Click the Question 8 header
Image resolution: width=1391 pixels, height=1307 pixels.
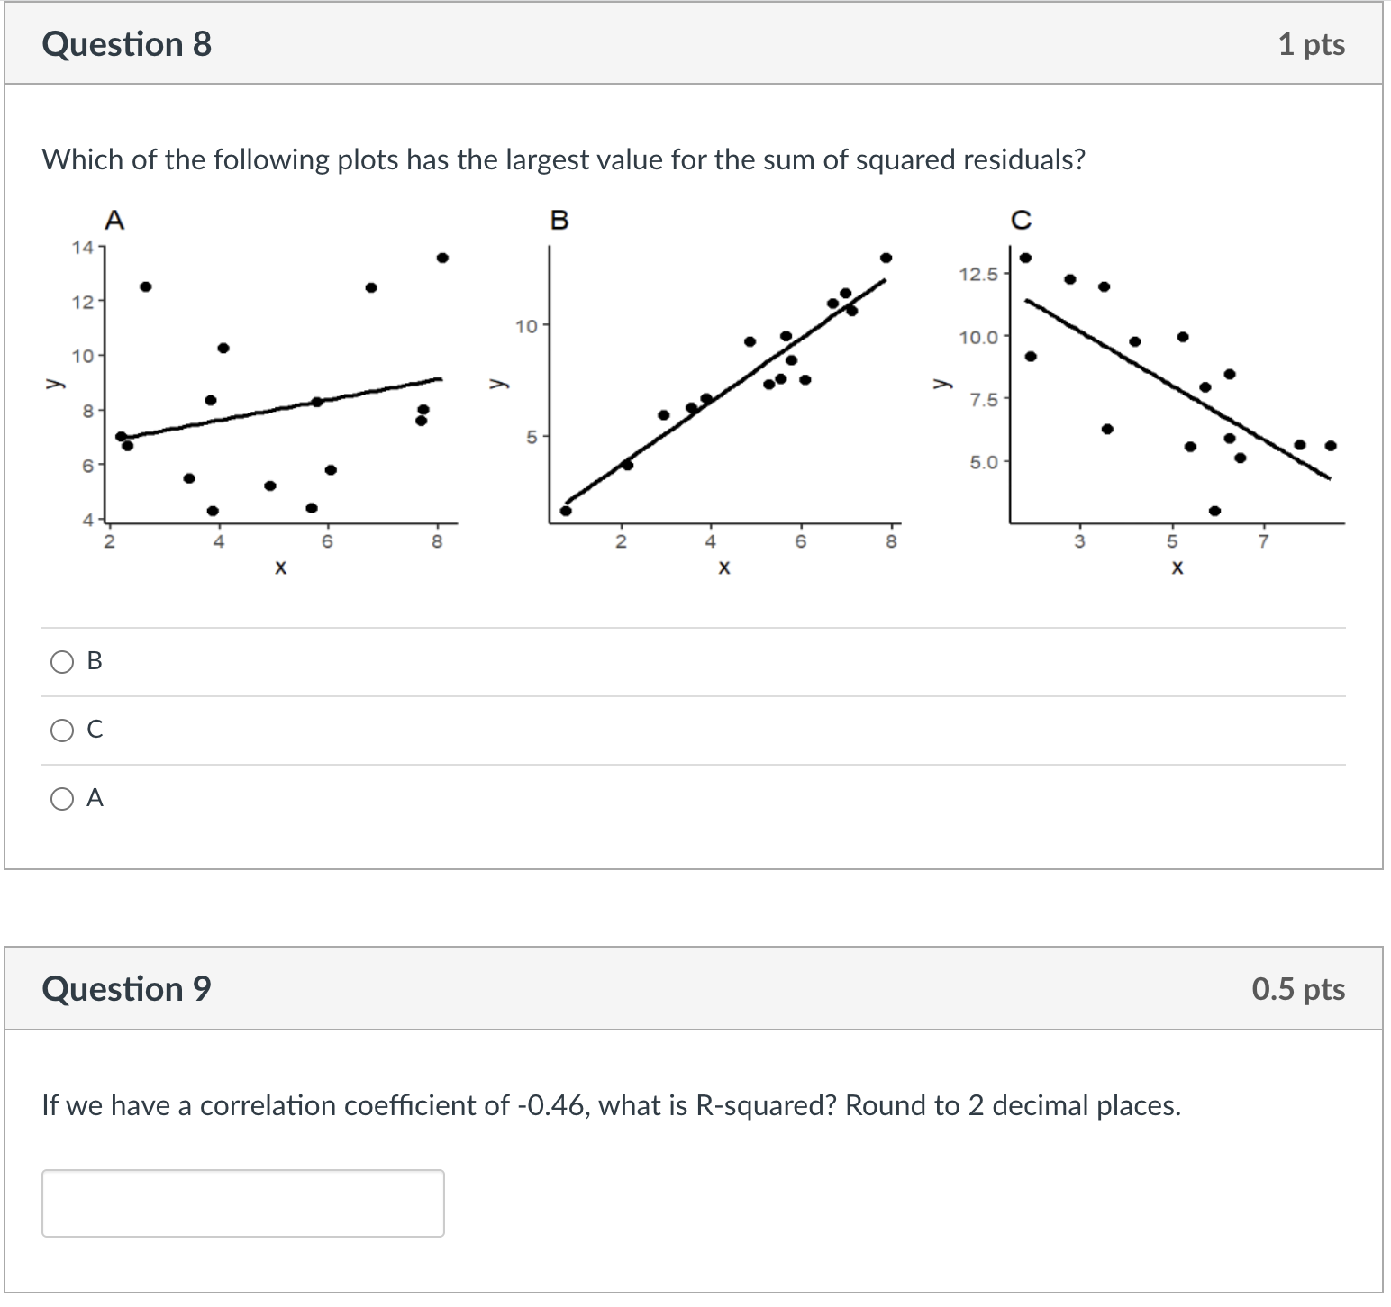click(125, 42)
